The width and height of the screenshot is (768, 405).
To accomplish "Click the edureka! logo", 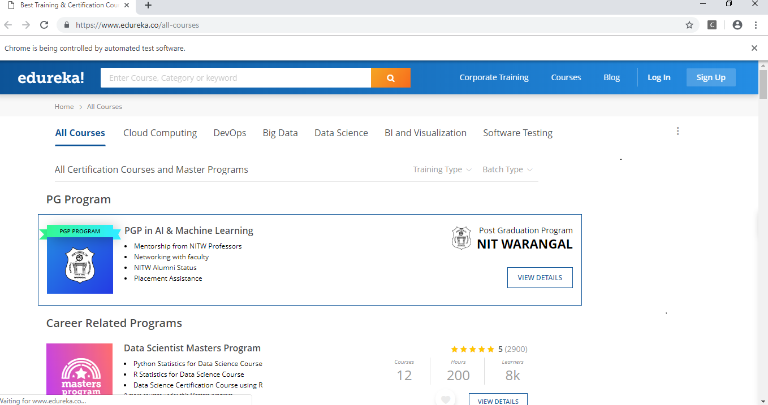I will 51,78.
